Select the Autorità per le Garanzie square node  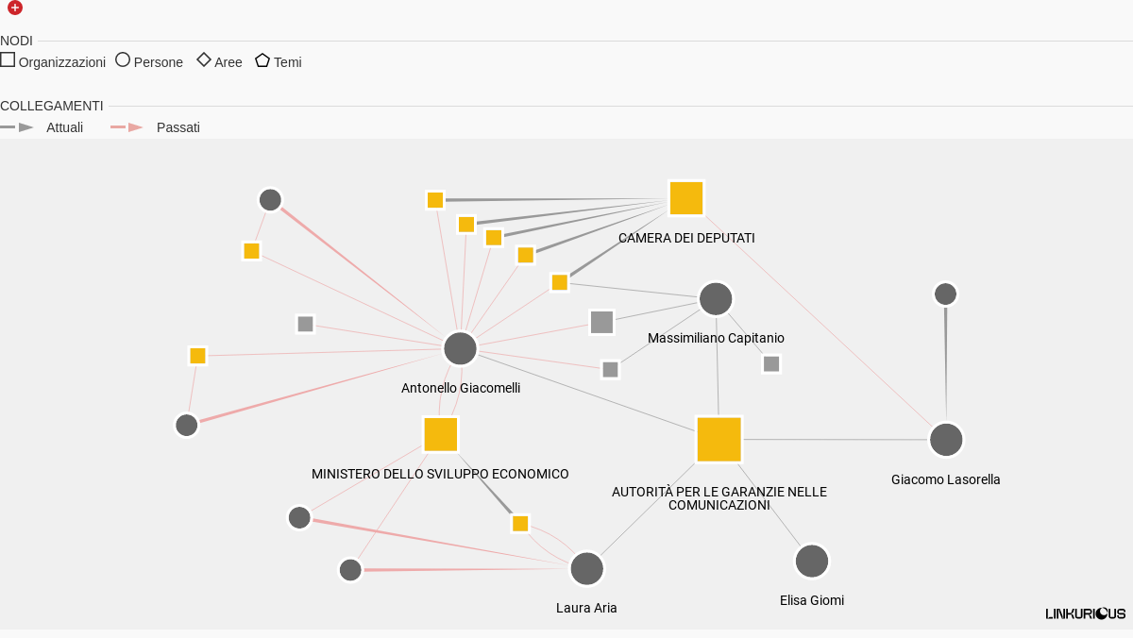click(719, 439)
